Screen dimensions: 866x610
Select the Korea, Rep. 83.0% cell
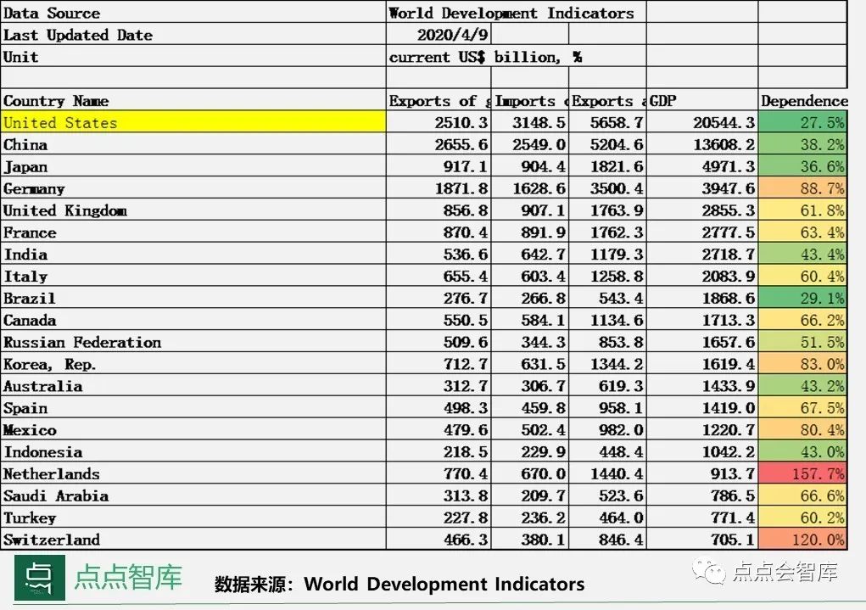tap(802, 365)
